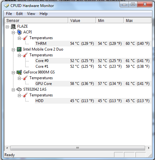This screenshot has height=160, width=155.
Task: Collapse the FLAZE root node
Action: click(x=7, y=27)
